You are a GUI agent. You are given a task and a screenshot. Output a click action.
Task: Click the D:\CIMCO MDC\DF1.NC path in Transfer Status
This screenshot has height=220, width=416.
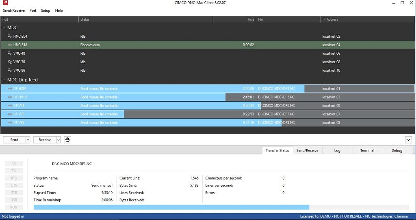click(x=72, y=164)
